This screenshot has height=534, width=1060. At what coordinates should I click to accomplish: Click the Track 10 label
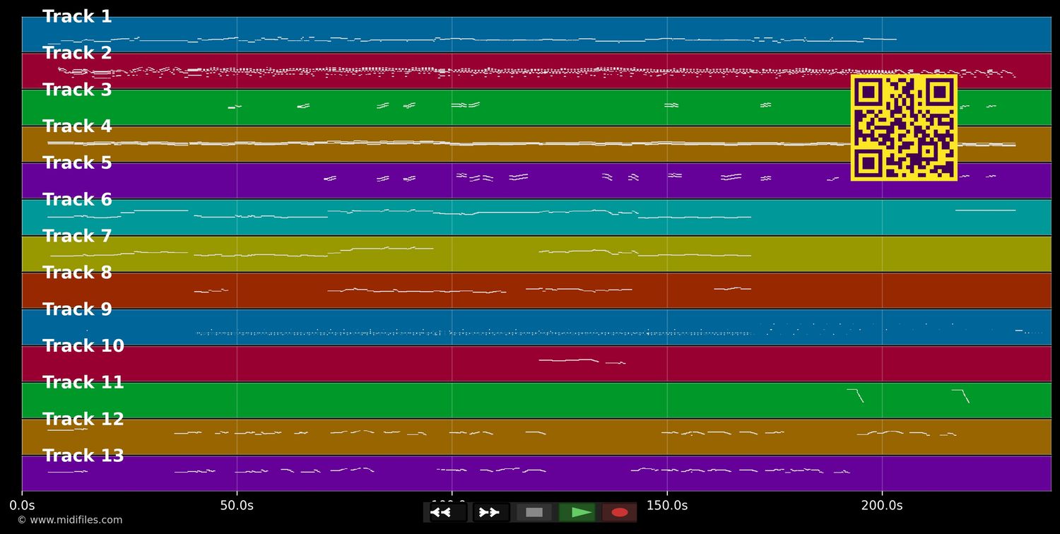point(83,345)
